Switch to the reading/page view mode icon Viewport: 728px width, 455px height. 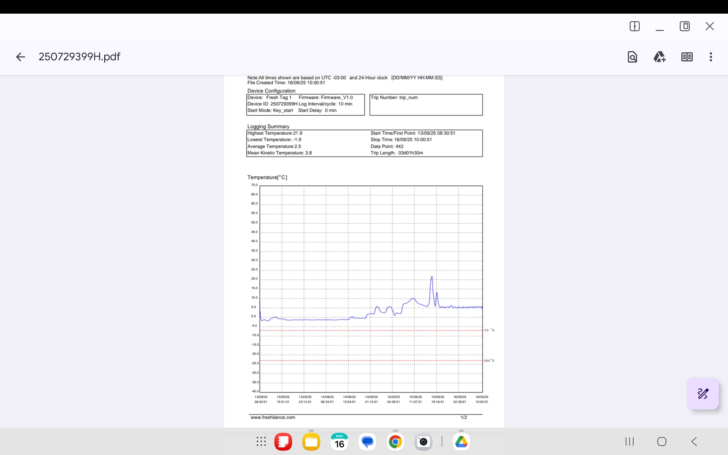(687, 57)
